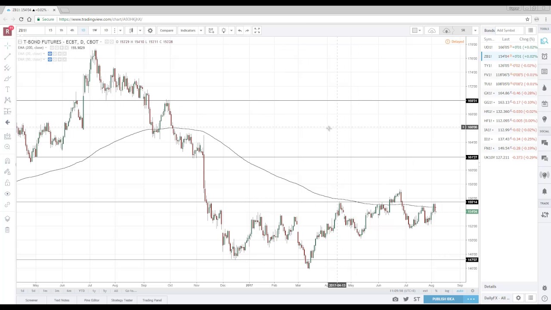The height and width of the screenshot is (310, 551).
Task: Open the Screener tab
Action: pos(31,300)
